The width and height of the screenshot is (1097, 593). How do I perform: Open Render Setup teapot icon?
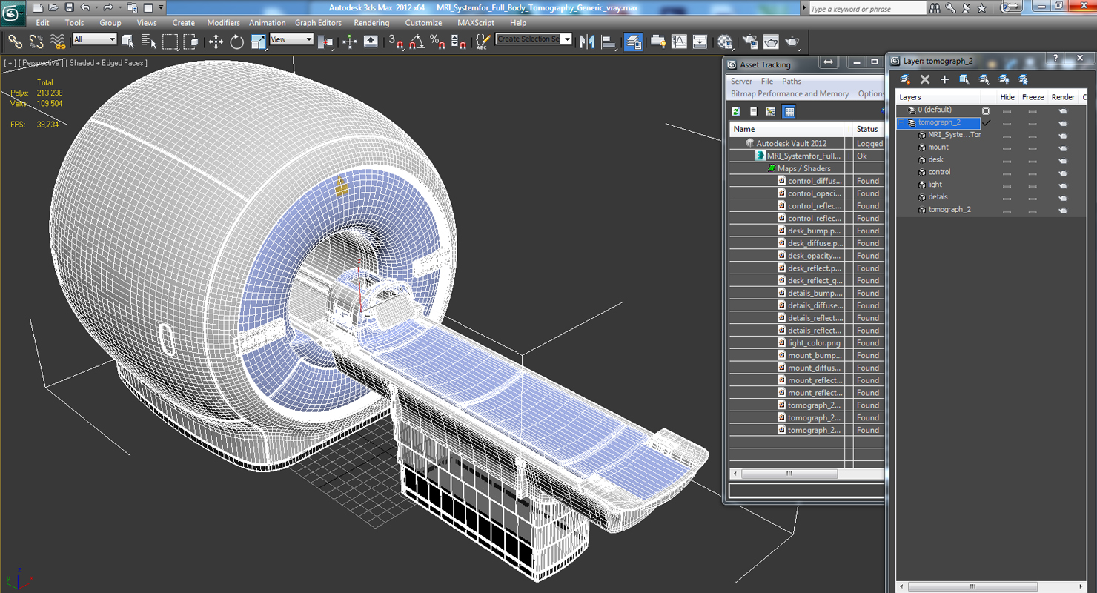[x=750, y=42]
